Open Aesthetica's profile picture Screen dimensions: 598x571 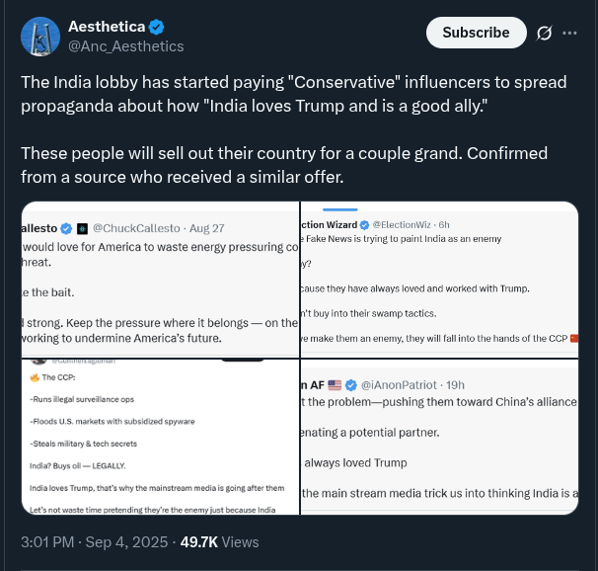(x=40, y=37)
